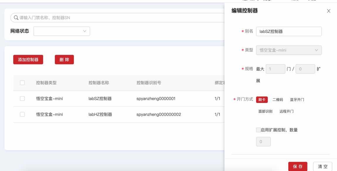
Task: Focus the controller SN search box
Action: click(117, 18)
